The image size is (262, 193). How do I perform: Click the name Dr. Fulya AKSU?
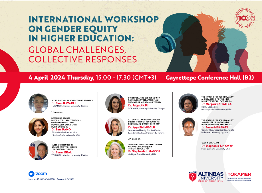tap(138, 105)
